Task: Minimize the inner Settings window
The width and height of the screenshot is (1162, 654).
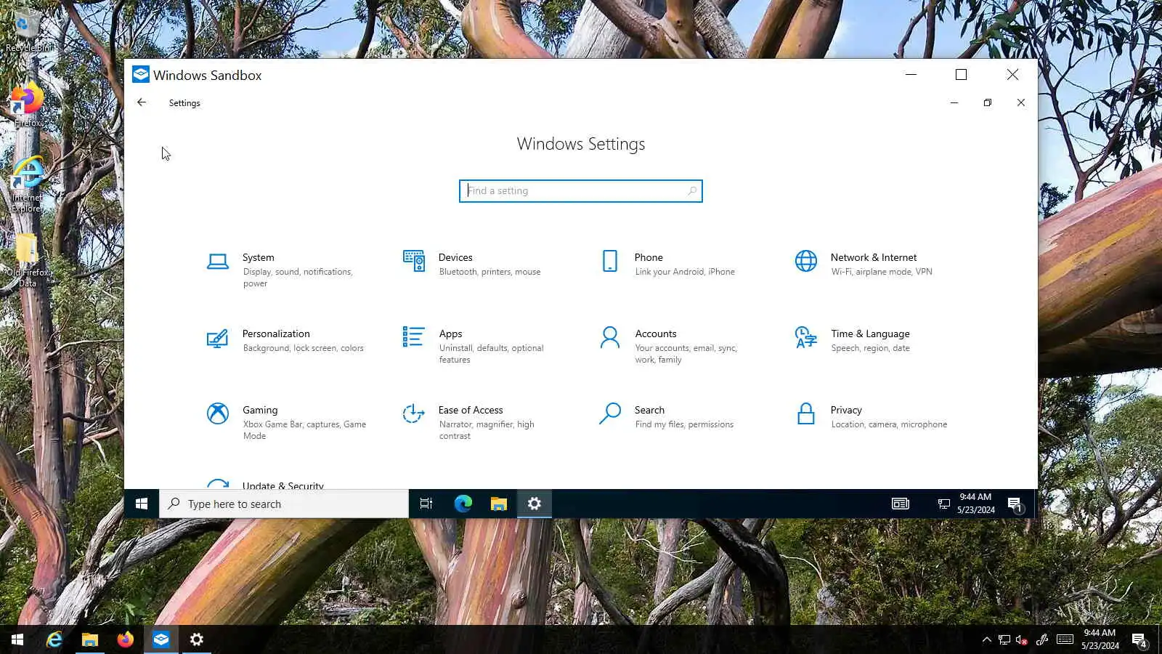Action: click(954, 102)
